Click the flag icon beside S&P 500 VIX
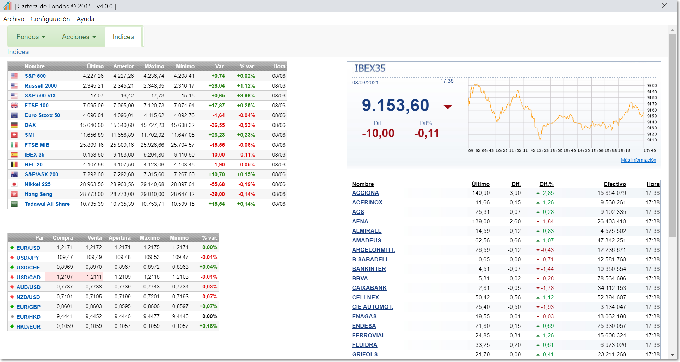The width and height of the screenshot is (680, 362). click(14, 96)
